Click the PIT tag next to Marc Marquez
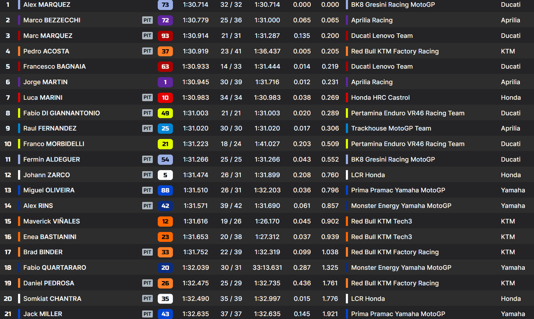Screen dimensions: 534x319 (x=147, y=36)
